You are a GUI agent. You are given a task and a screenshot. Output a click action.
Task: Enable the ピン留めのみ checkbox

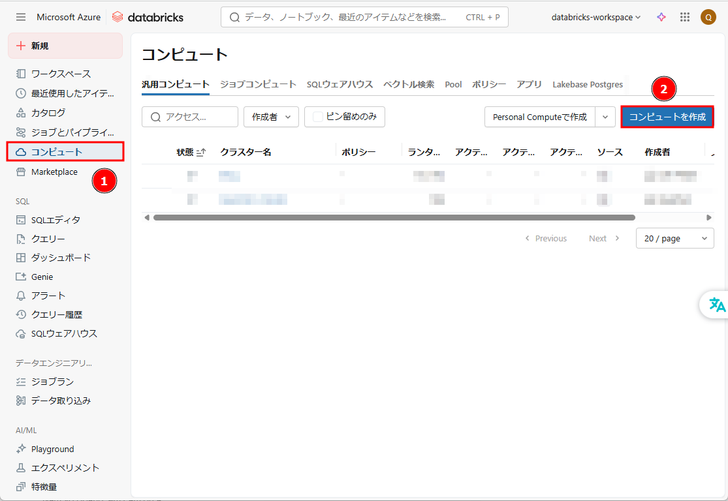coord(318,117)
